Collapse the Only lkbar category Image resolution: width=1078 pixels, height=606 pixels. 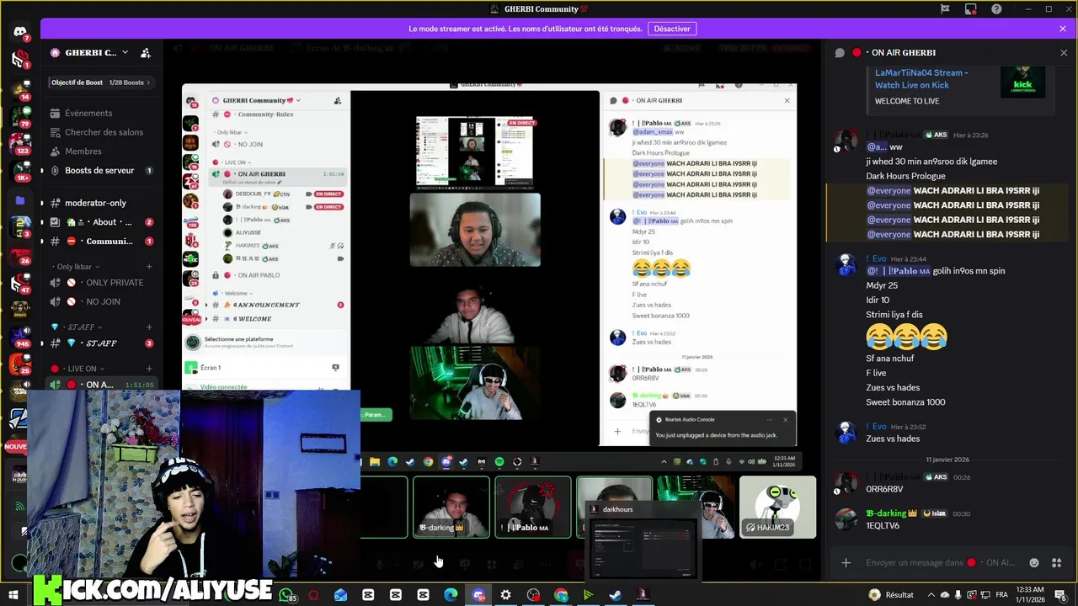point(76,267)
